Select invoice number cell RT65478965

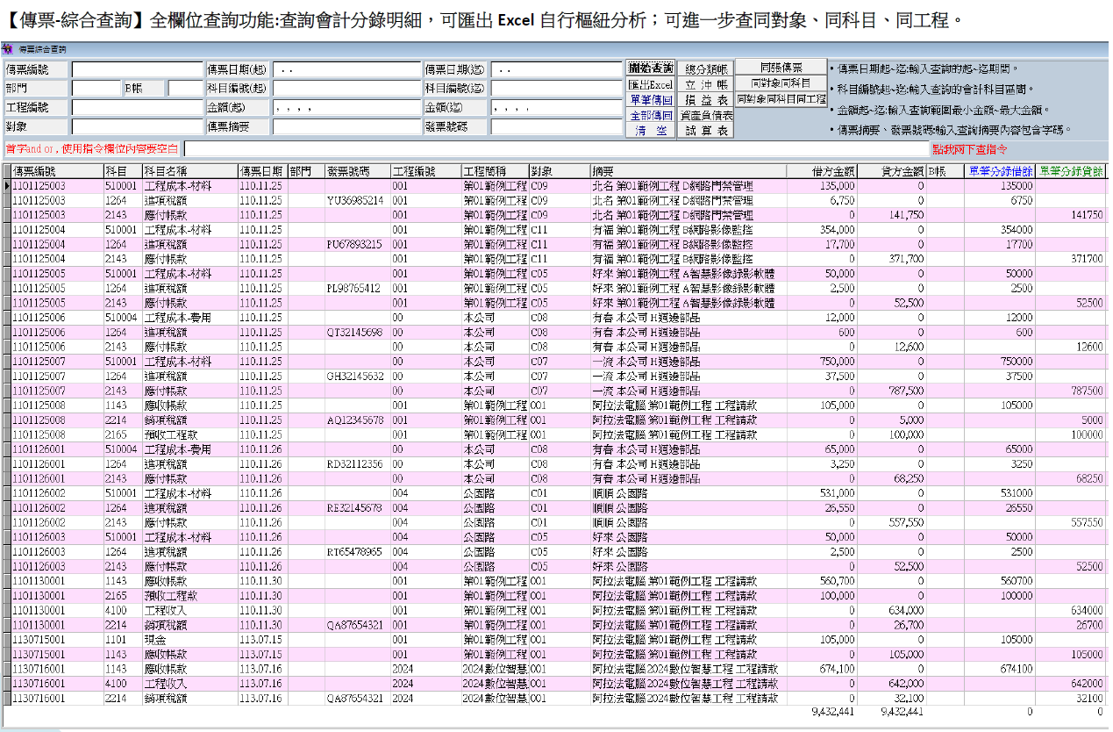[x=358, y=552]
